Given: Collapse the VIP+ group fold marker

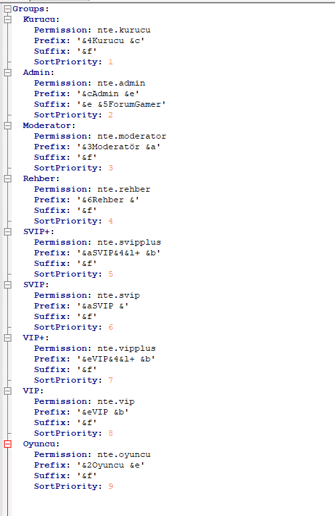Looking at the screenshot, I should (x=7, y=338).
